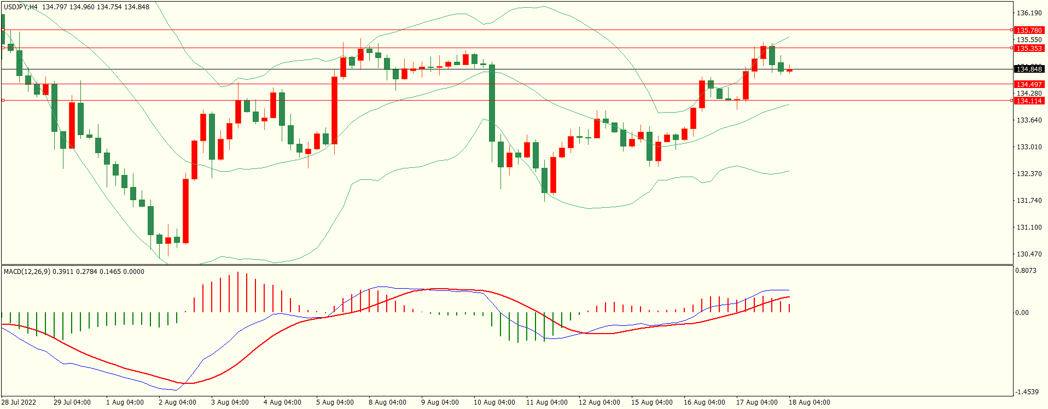Click the MACD 0.00 level label

point(1022,313)
